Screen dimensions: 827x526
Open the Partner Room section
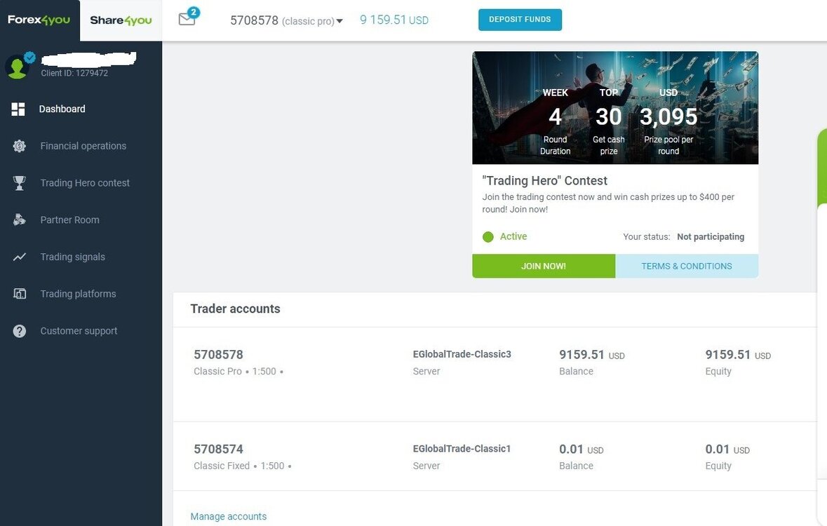[69, 220]
